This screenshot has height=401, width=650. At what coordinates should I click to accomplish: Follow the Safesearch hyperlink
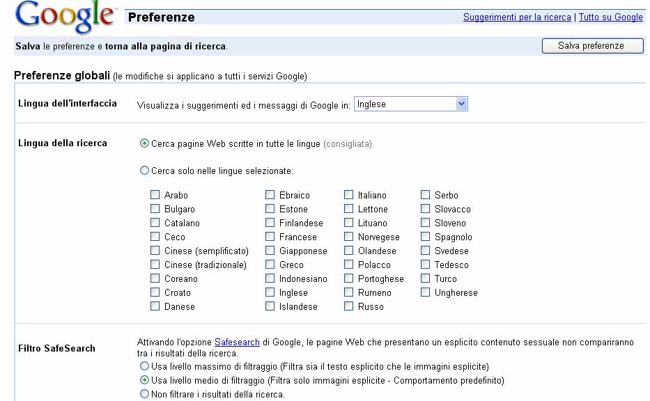click(x=237, y=343)
